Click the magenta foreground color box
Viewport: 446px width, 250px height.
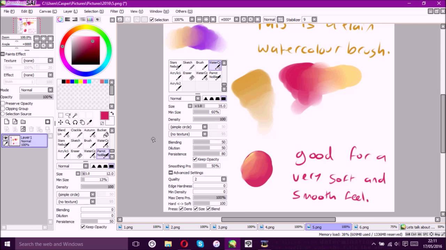point(105,116)
